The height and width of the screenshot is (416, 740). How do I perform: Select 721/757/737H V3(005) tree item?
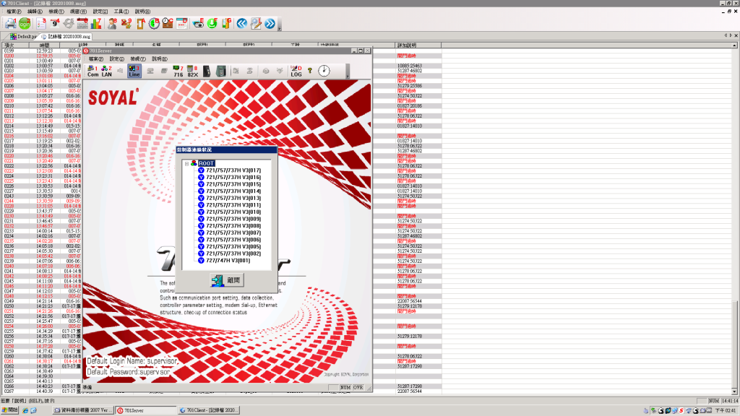coord(233,247)
